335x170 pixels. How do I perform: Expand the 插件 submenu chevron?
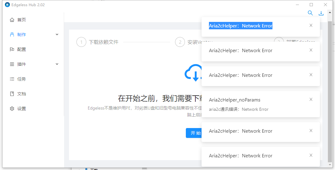tap(57, 64)
